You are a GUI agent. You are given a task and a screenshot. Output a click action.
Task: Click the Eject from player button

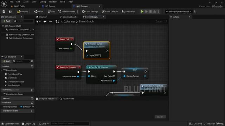[x=155, y=12]
